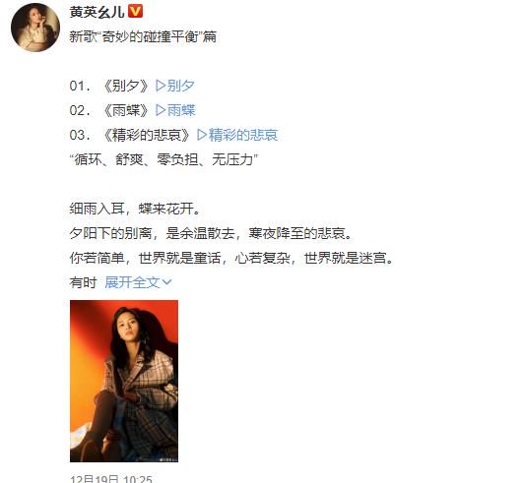Click the orange V verified badge

click(x=135, y=11)
